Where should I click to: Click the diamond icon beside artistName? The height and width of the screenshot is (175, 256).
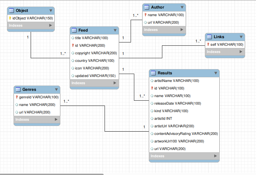click(152, 81)
